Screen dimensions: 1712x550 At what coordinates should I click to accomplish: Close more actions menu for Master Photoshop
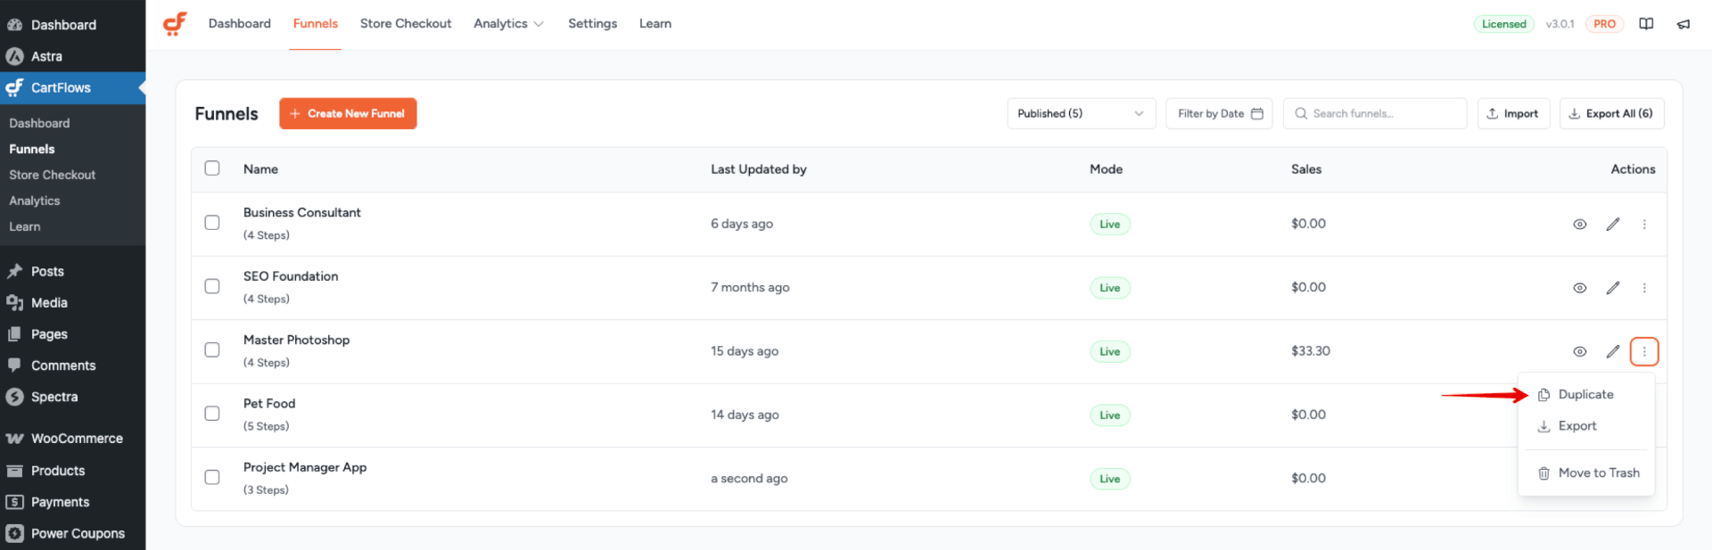[x=1644, y=352]
